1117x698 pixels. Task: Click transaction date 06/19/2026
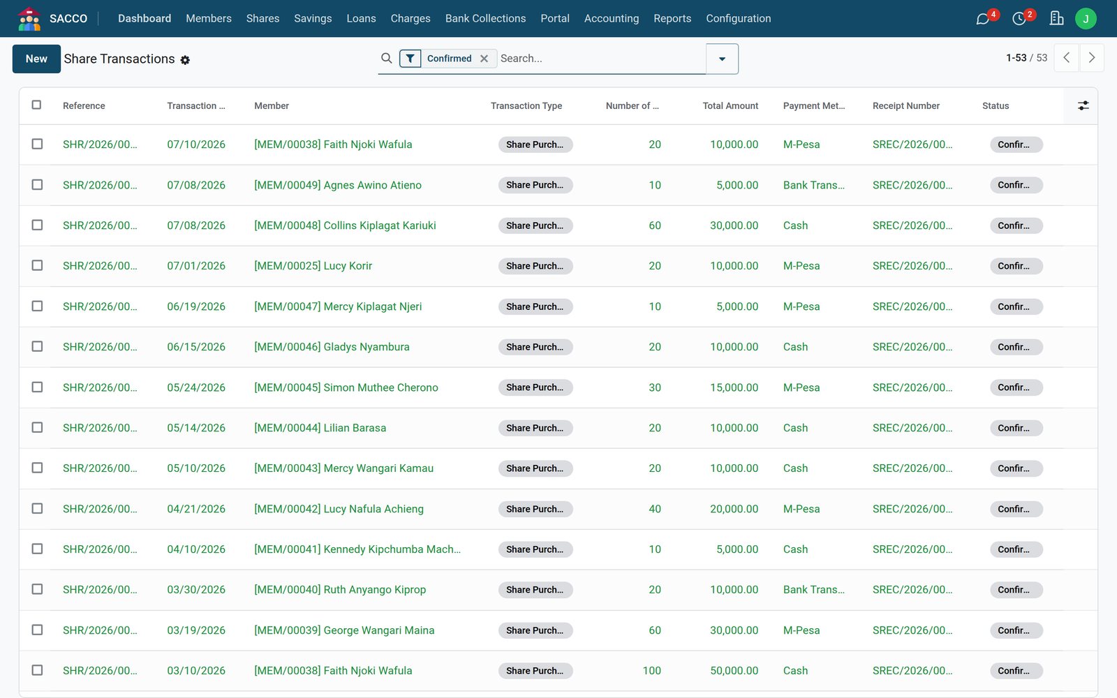[196, 306]
